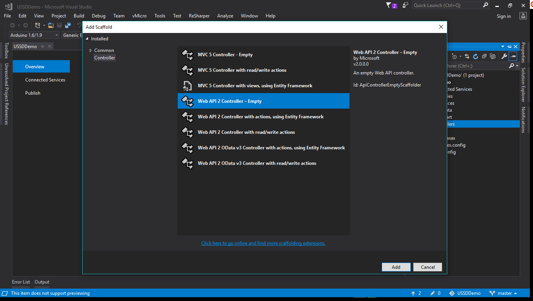The height and width of the screenshot is (301, 533).
Task: Open the feedback icon near Quick Launch
Action: pyautogui.click(x=405, y=5)
